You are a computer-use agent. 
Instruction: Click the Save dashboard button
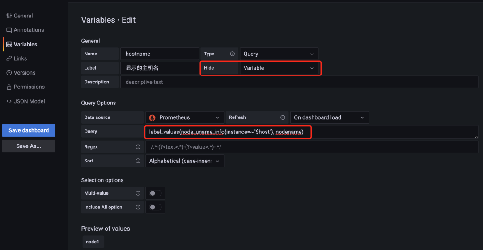(x=29, y=130)
